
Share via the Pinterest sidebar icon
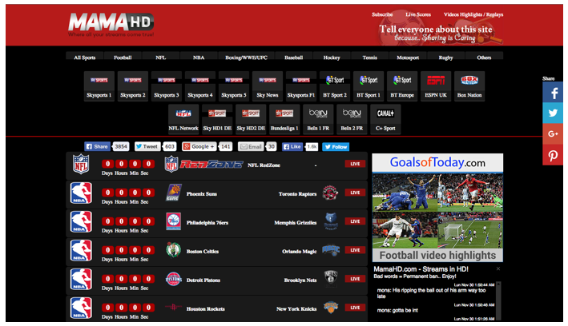[553, 155]
